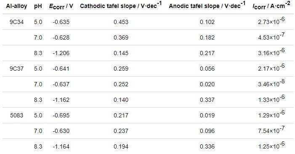
Task: Select the anodic slope value 0.019
Action: [207, 115]
